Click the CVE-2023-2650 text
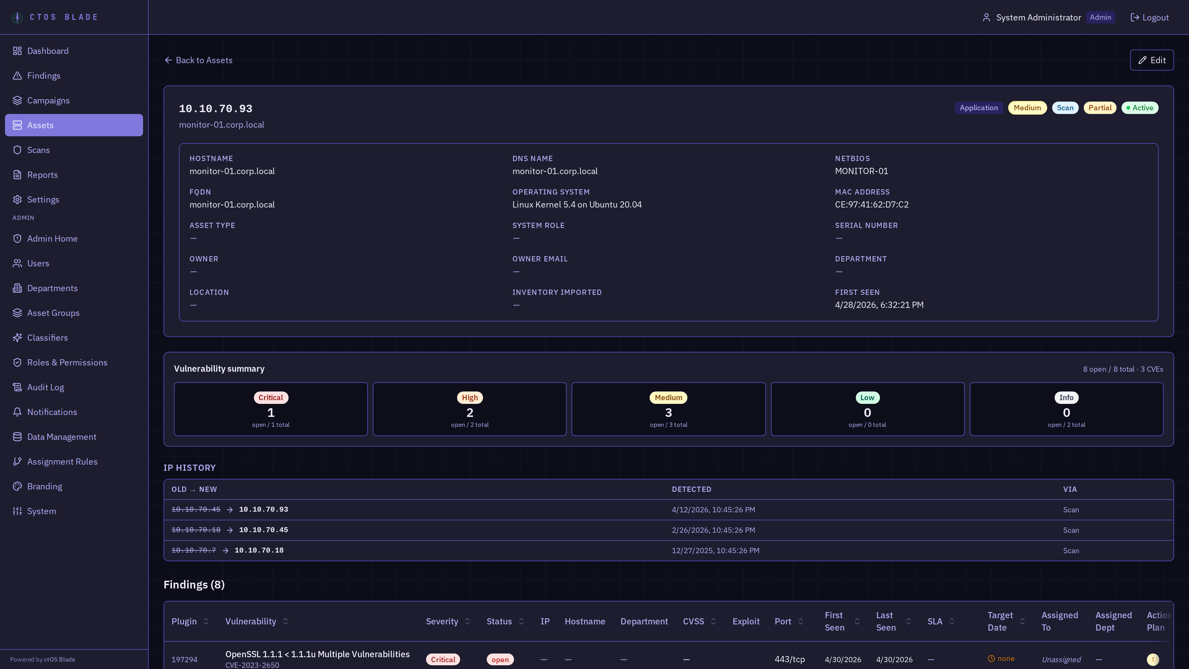1189x669 pixels. pos(252,665)
